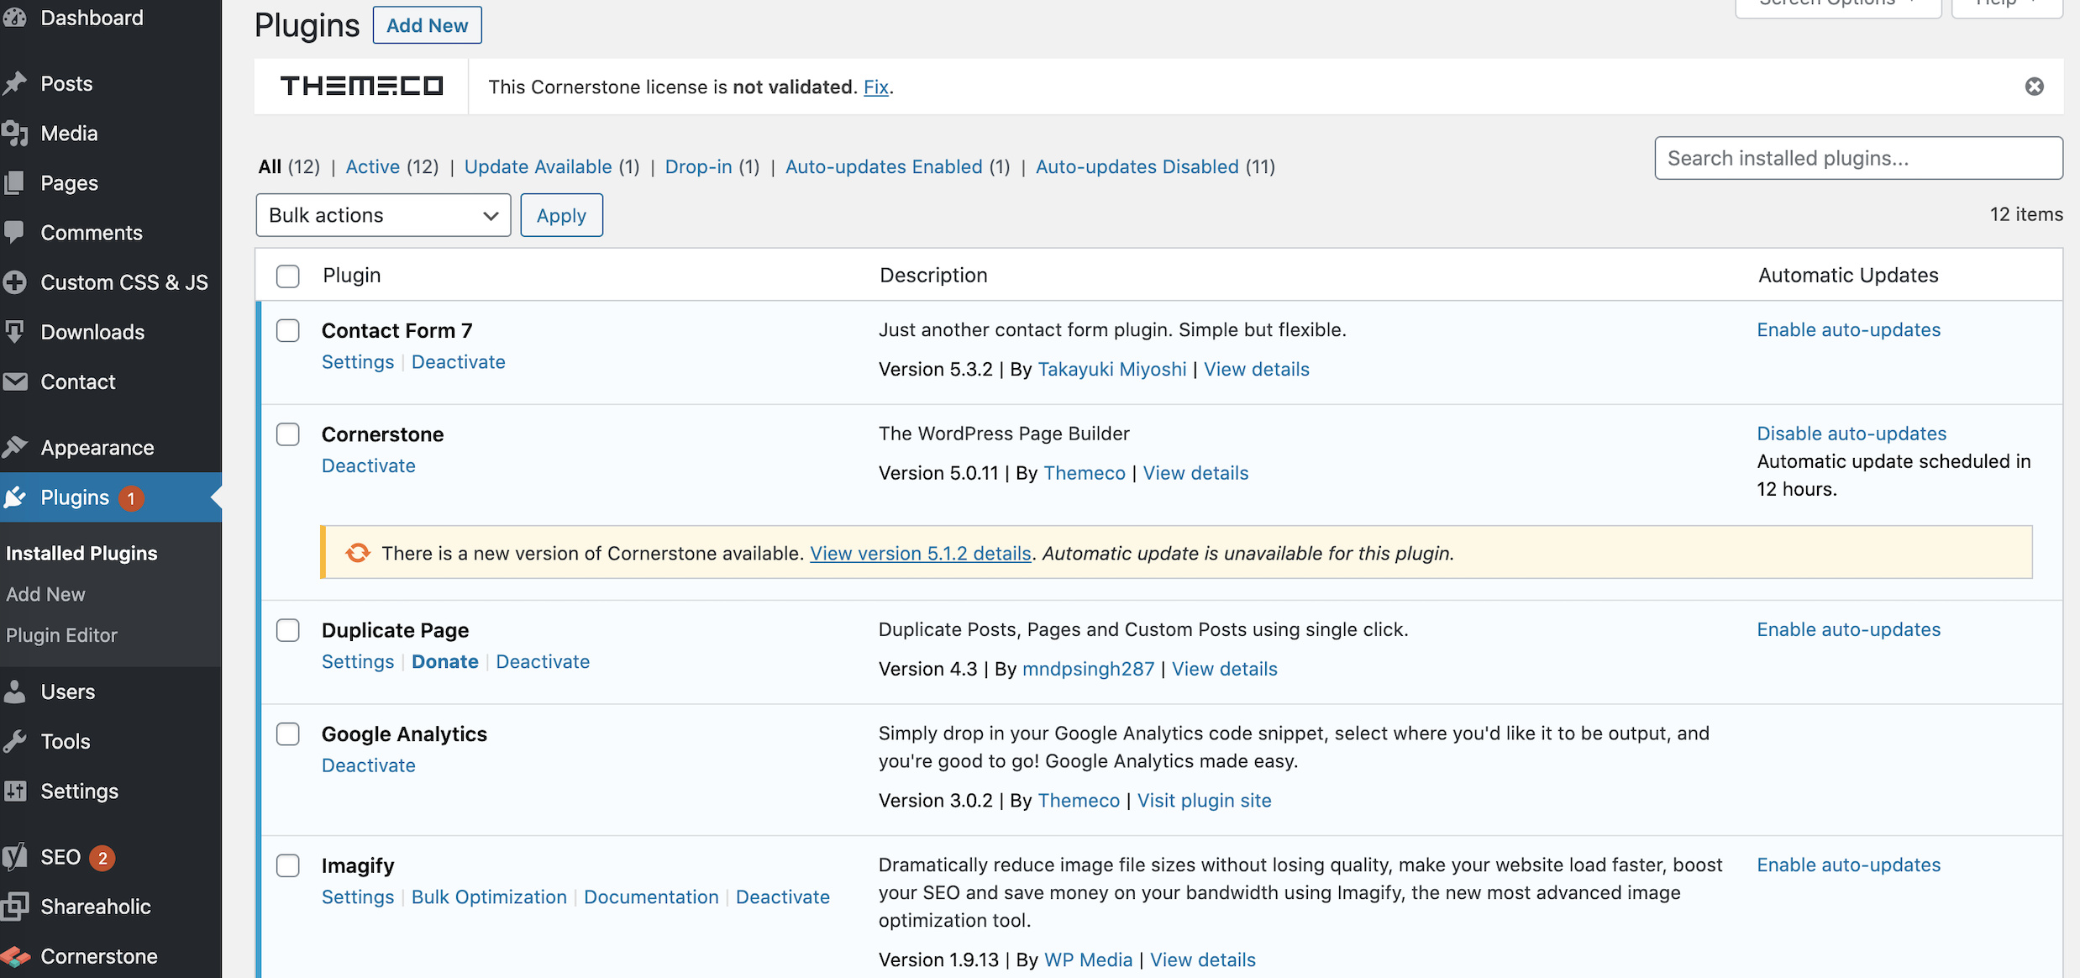Disable auto-updates for Cornerstone
2080x978 pixels.
click(x=1852, y=434)
